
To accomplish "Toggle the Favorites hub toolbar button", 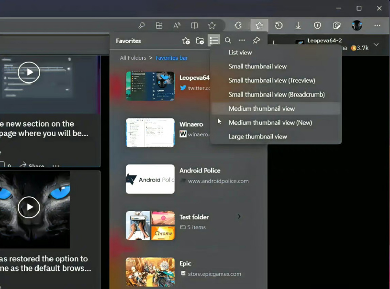I will 259,25.
